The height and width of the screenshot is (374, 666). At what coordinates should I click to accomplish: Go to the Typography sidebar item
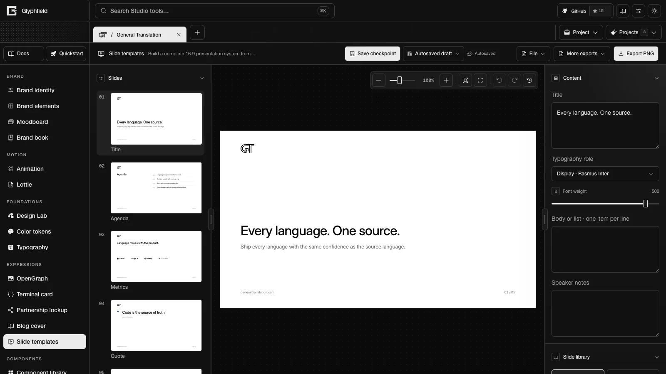click(45, 247)
